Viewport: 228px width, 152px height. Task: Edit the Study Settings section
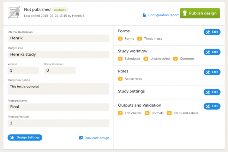[x=212, y=92]
